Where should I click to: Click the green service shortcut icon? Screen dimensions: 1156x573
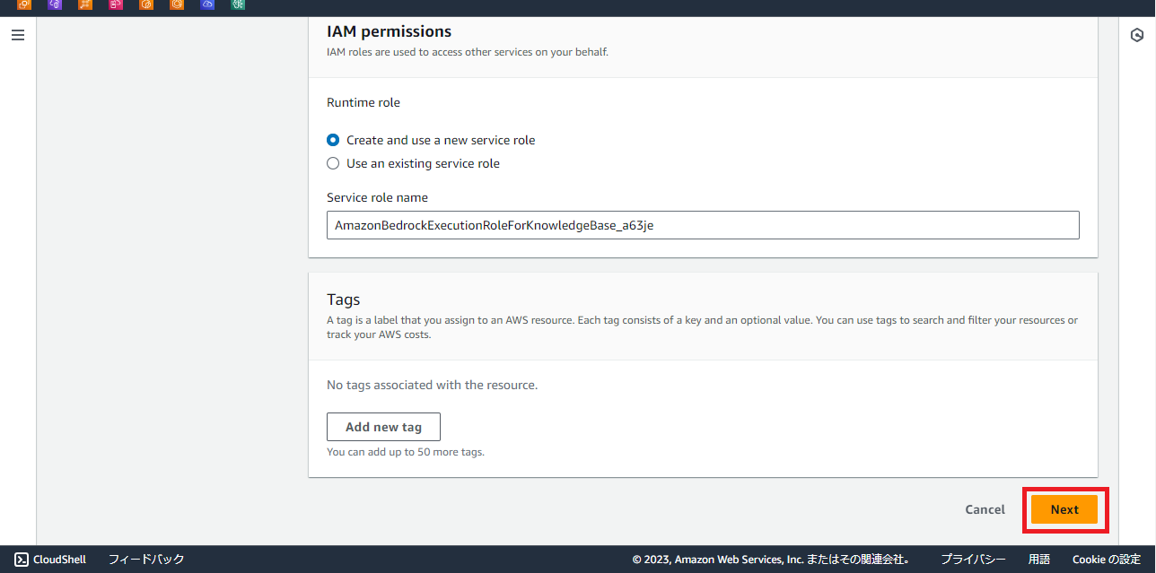click(238, 4)
